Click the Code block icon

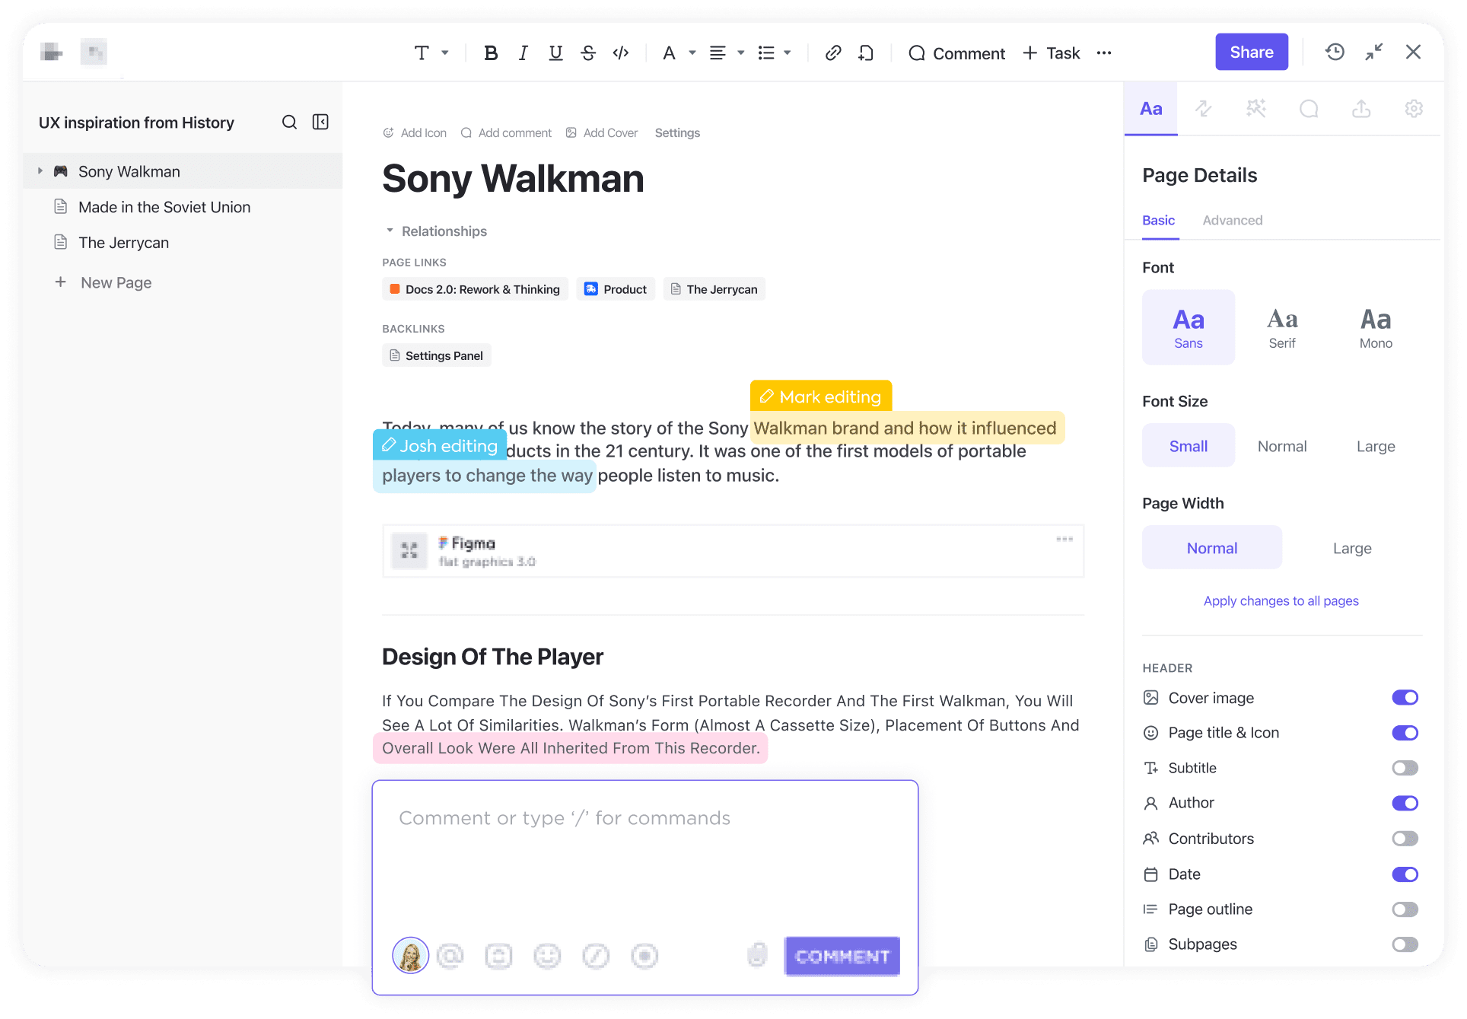click(x=622, y=53)
